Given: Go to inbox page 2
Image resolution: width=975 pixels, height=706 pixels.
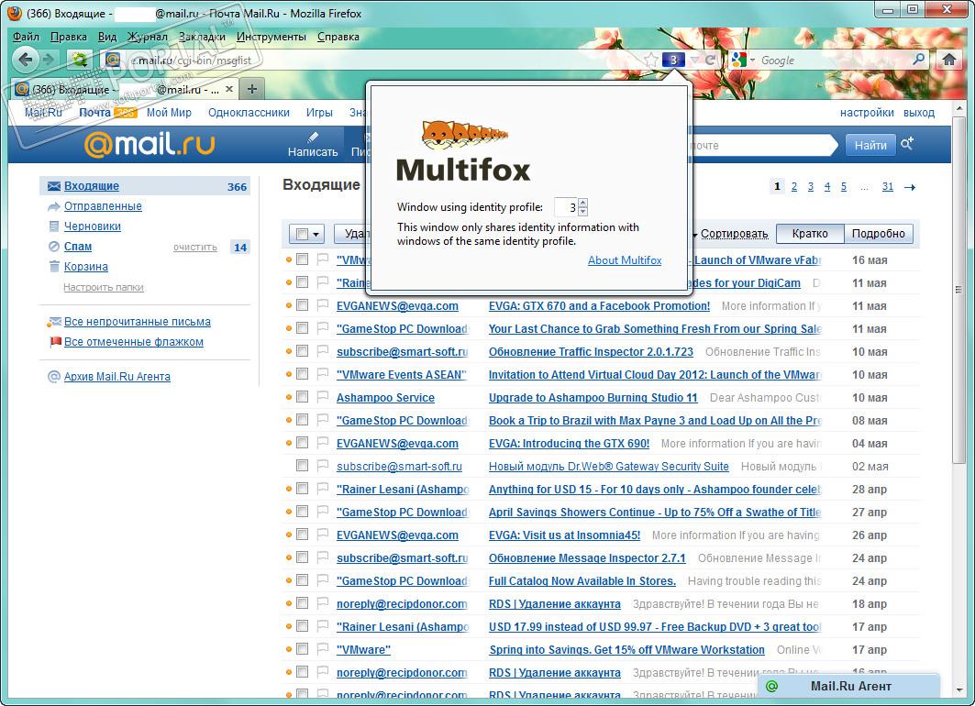Looking at the screenshot, I should pos(794,186).
